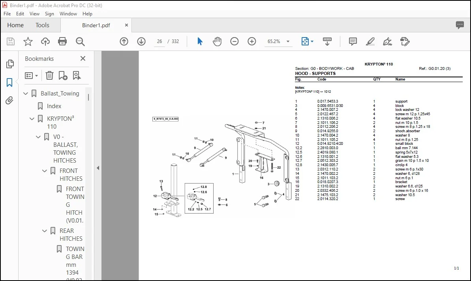
Task: Close the Binder1.pdf tab
Action: coord(126,25)
